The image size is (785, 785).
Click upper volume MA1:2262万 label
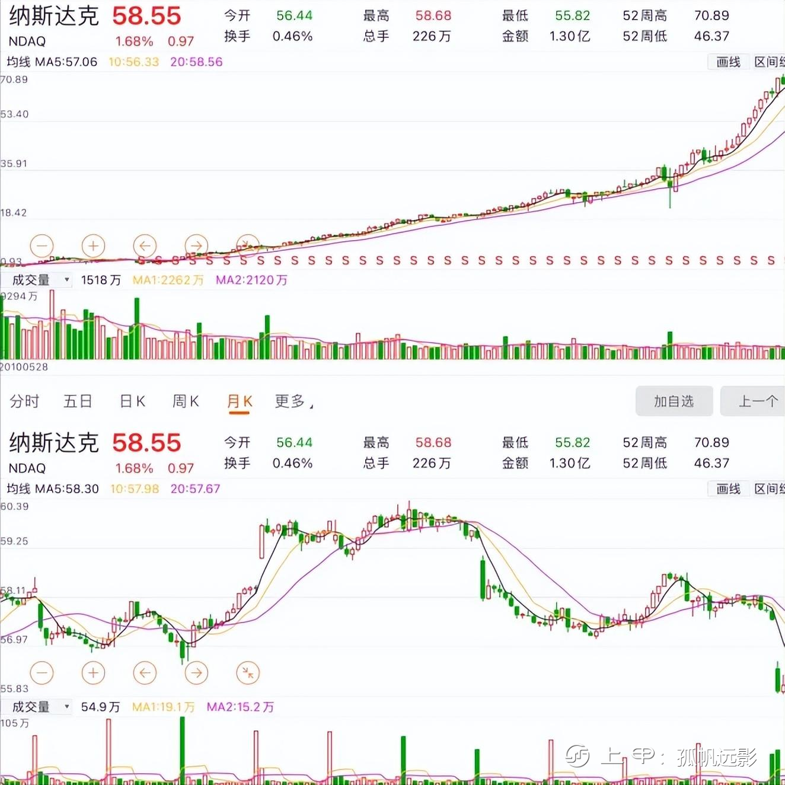pyautogui.click(x=168, y=280)
